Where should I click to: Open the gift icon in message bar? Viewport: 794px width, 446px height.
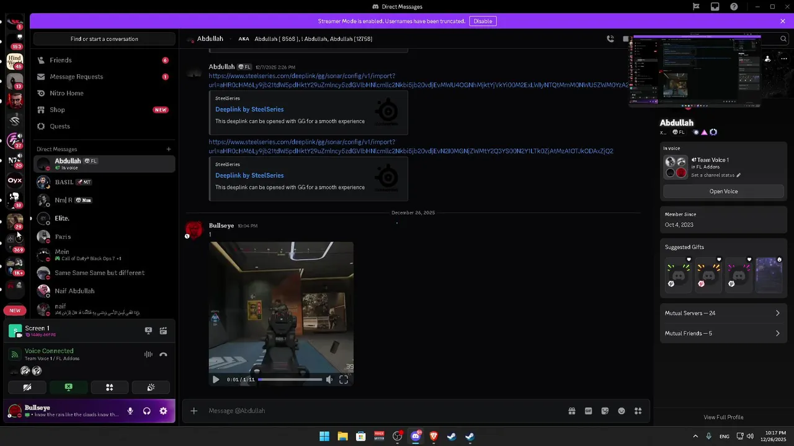(x=572, y=411)
